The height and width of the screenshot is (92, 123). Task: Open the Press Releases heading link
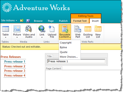tap(11, 57)
